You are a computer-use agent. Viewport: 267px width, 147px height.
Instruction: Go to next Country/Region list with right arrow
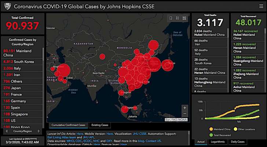click(x=39, y=131)
